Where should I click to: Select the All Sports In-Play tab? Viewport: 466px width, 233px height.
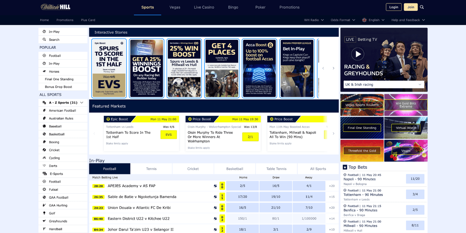tap(318, 169)
